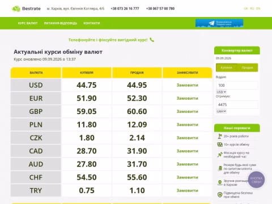Click Замовити in the CZK row

pyautogui.click(x=188, y=138)
